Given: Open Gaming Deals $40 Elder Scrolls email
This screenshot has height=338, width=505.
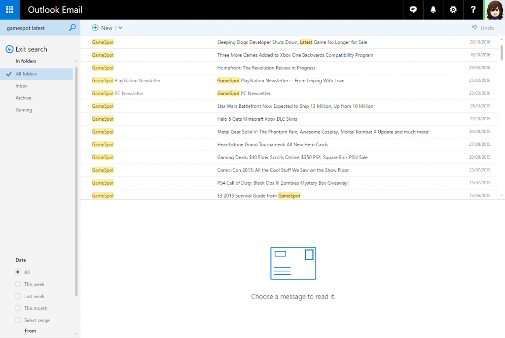Looking at the screenshot, I should pyautogui.click(x=292, y=157).
